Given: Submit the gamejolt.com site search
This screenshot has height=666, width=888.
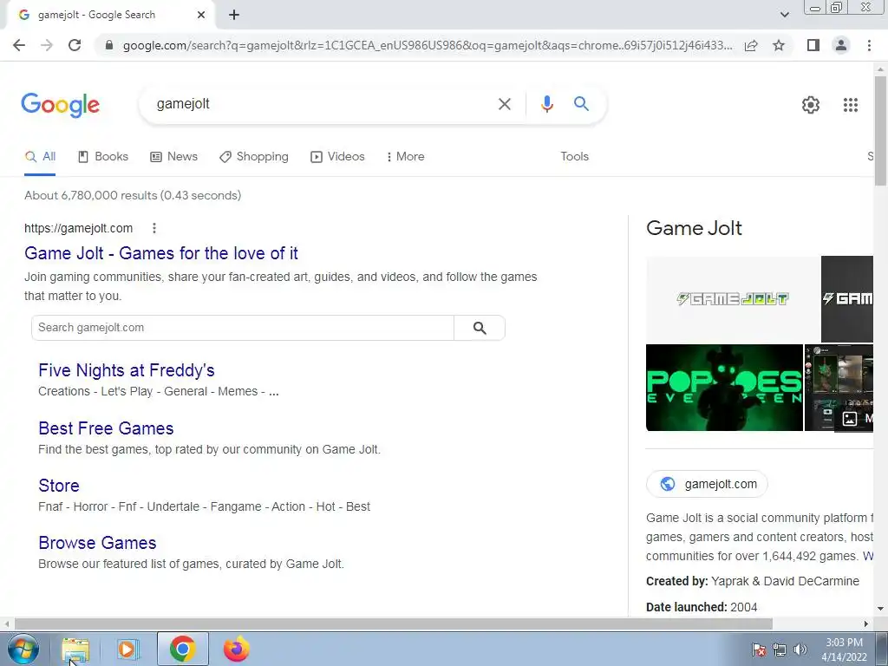Looking at the screenshot, I should (x=480, y=328).
